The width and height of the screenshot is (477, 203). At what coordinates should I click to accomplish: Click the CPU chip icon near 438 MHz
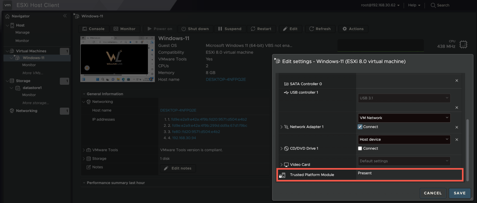[x=463, y=44]
